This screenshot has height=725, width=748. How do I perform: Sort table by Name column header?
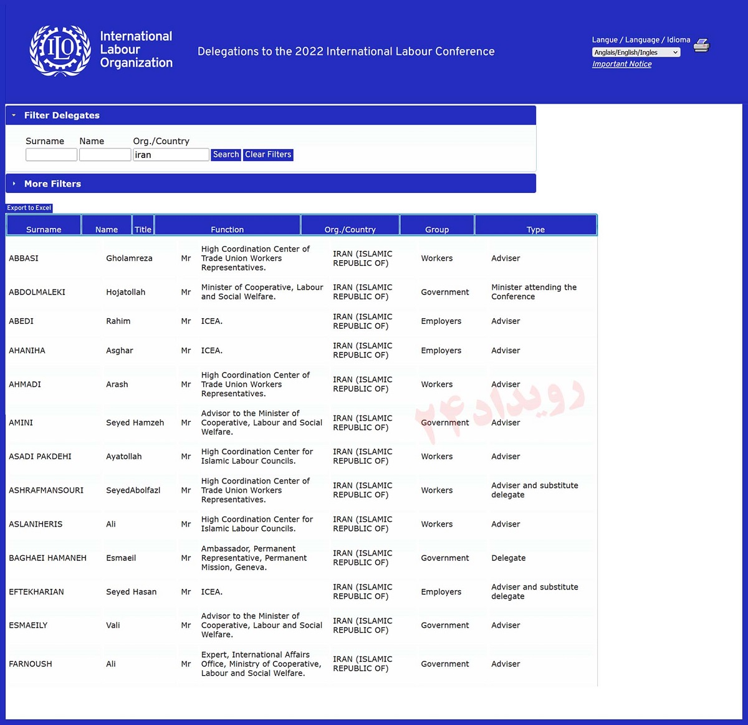click(x=107, y=230)
